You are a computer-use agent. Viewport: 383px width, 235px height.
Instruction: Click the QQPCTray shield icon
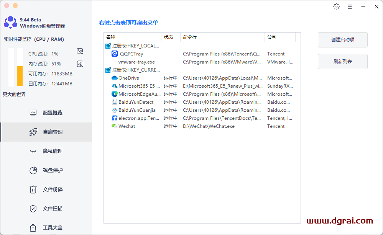(x=115, y=54)
